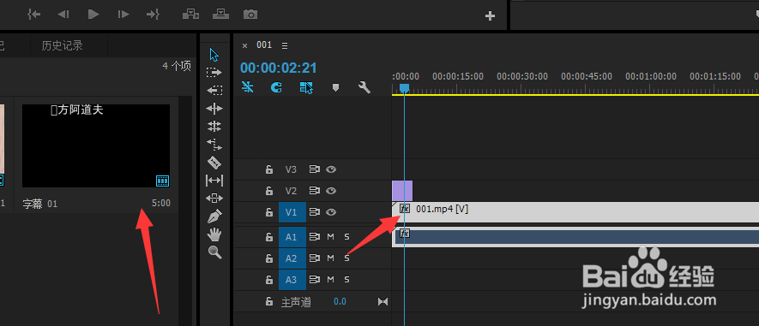Open timeline display settings wrench

coord(364,87)
